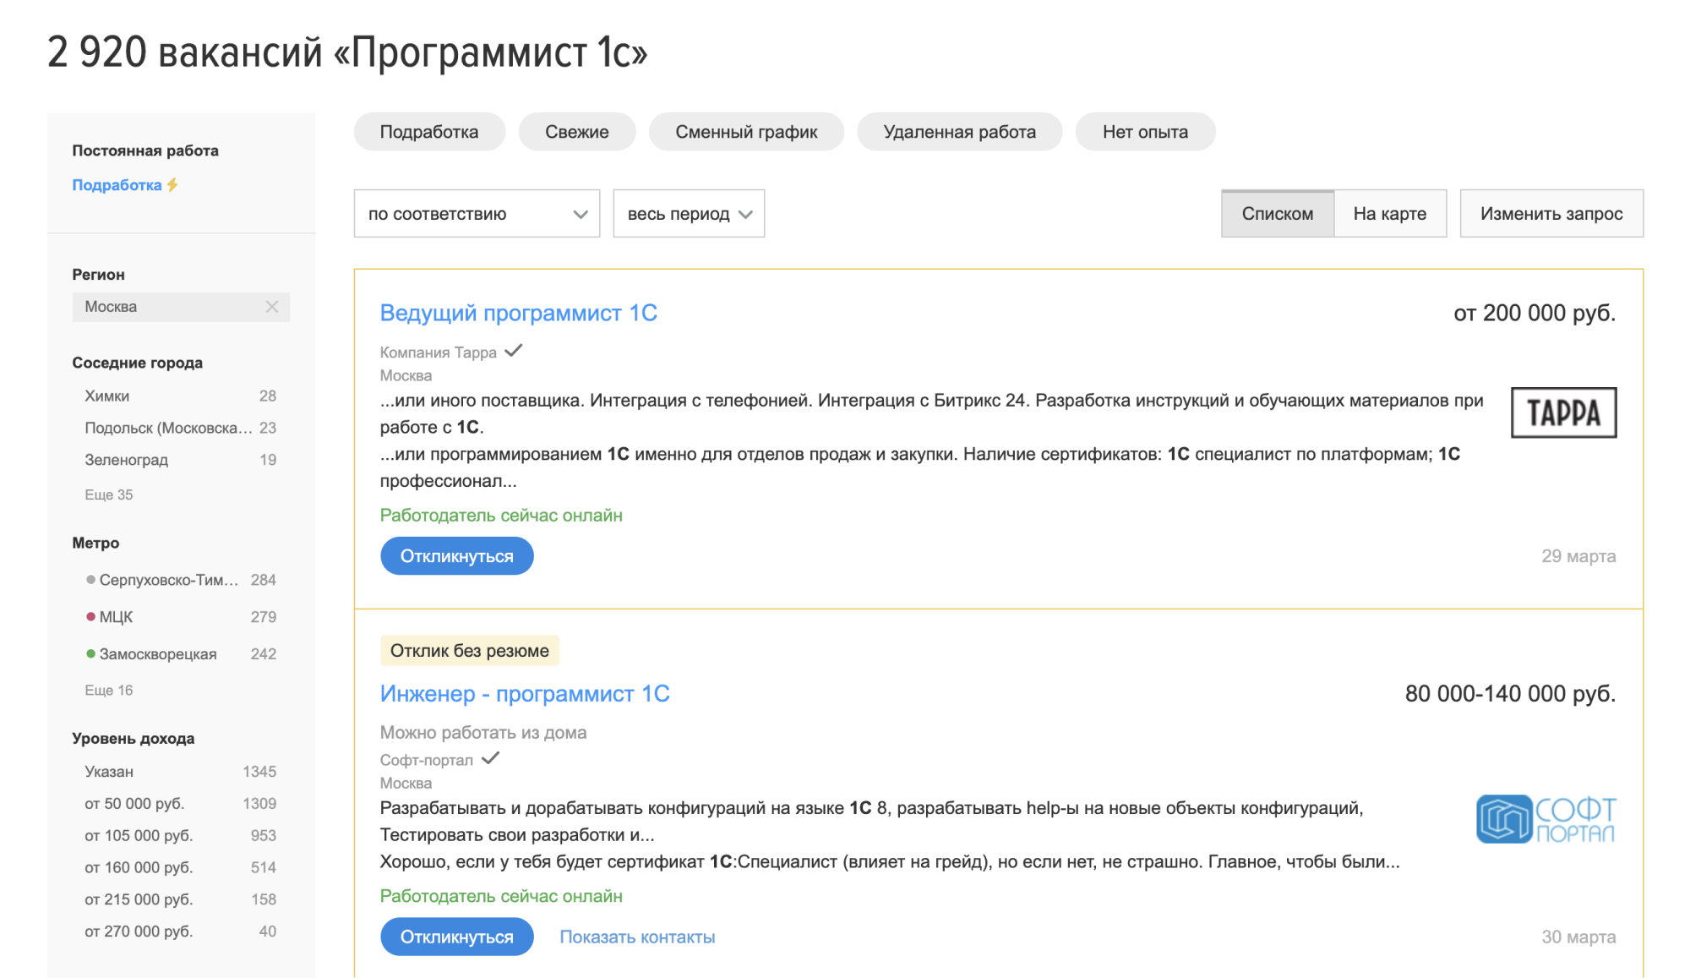Click the verified checkmark next to Компания Таппа
Viewport: 1690px width, 978px height.
tap(514, 351)
